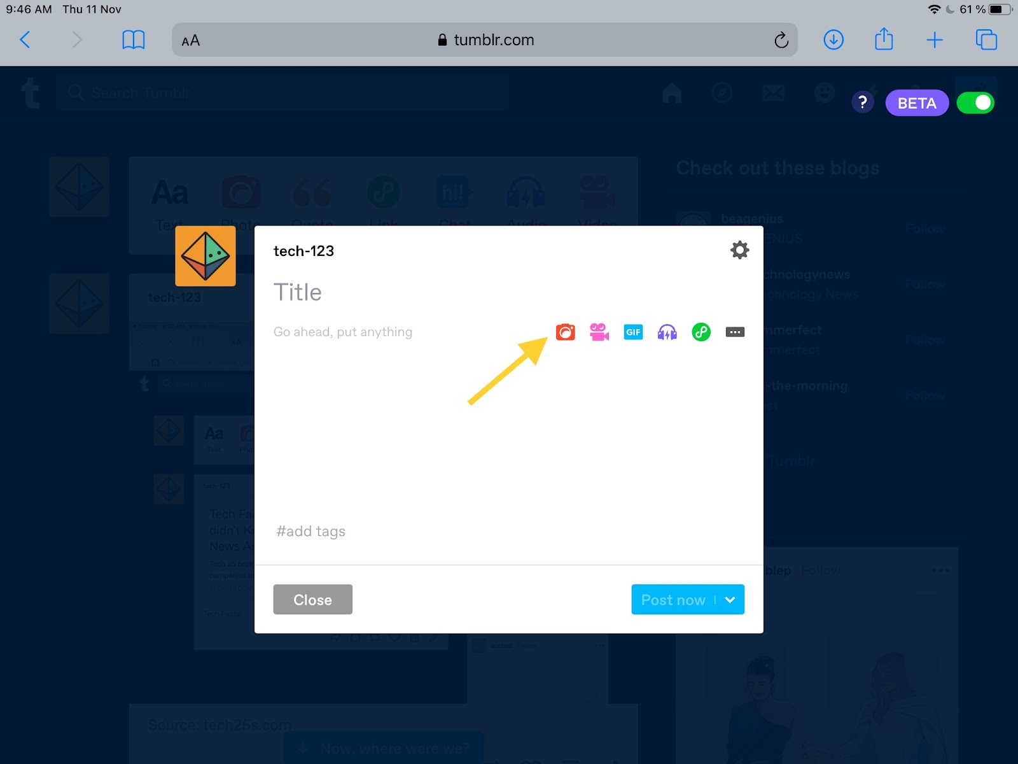Insert a GIF into the post
1018x764 pixels.
(633, 332)
